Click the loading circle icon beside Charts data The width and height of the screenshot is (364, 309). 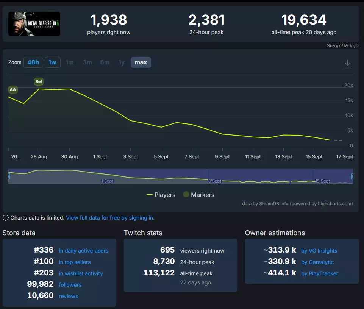tap(6, 218)
